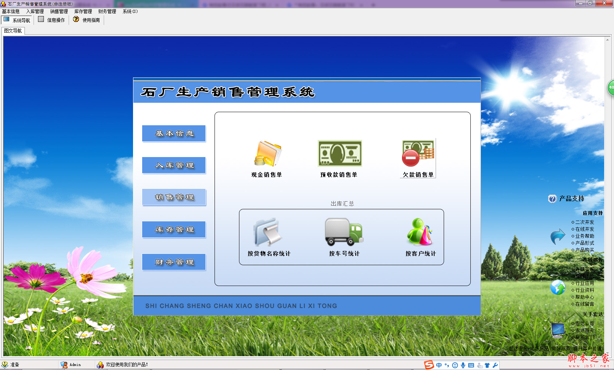
Task: Open statistics by goods name folder icon
Action: pos(268,233)
